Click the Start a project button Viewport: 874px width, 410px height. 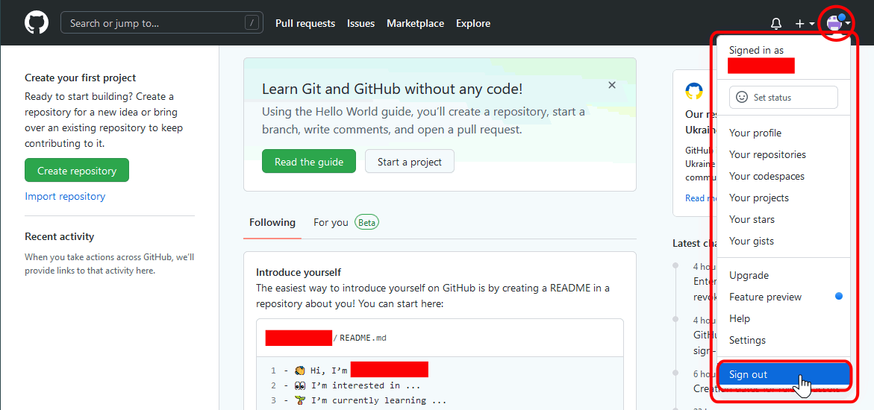click(x=410, y=162)
